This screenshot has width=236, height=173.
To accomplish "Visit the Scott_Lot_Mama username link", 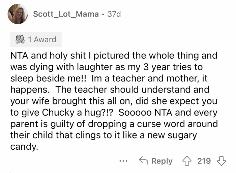I will click(66, 14).
